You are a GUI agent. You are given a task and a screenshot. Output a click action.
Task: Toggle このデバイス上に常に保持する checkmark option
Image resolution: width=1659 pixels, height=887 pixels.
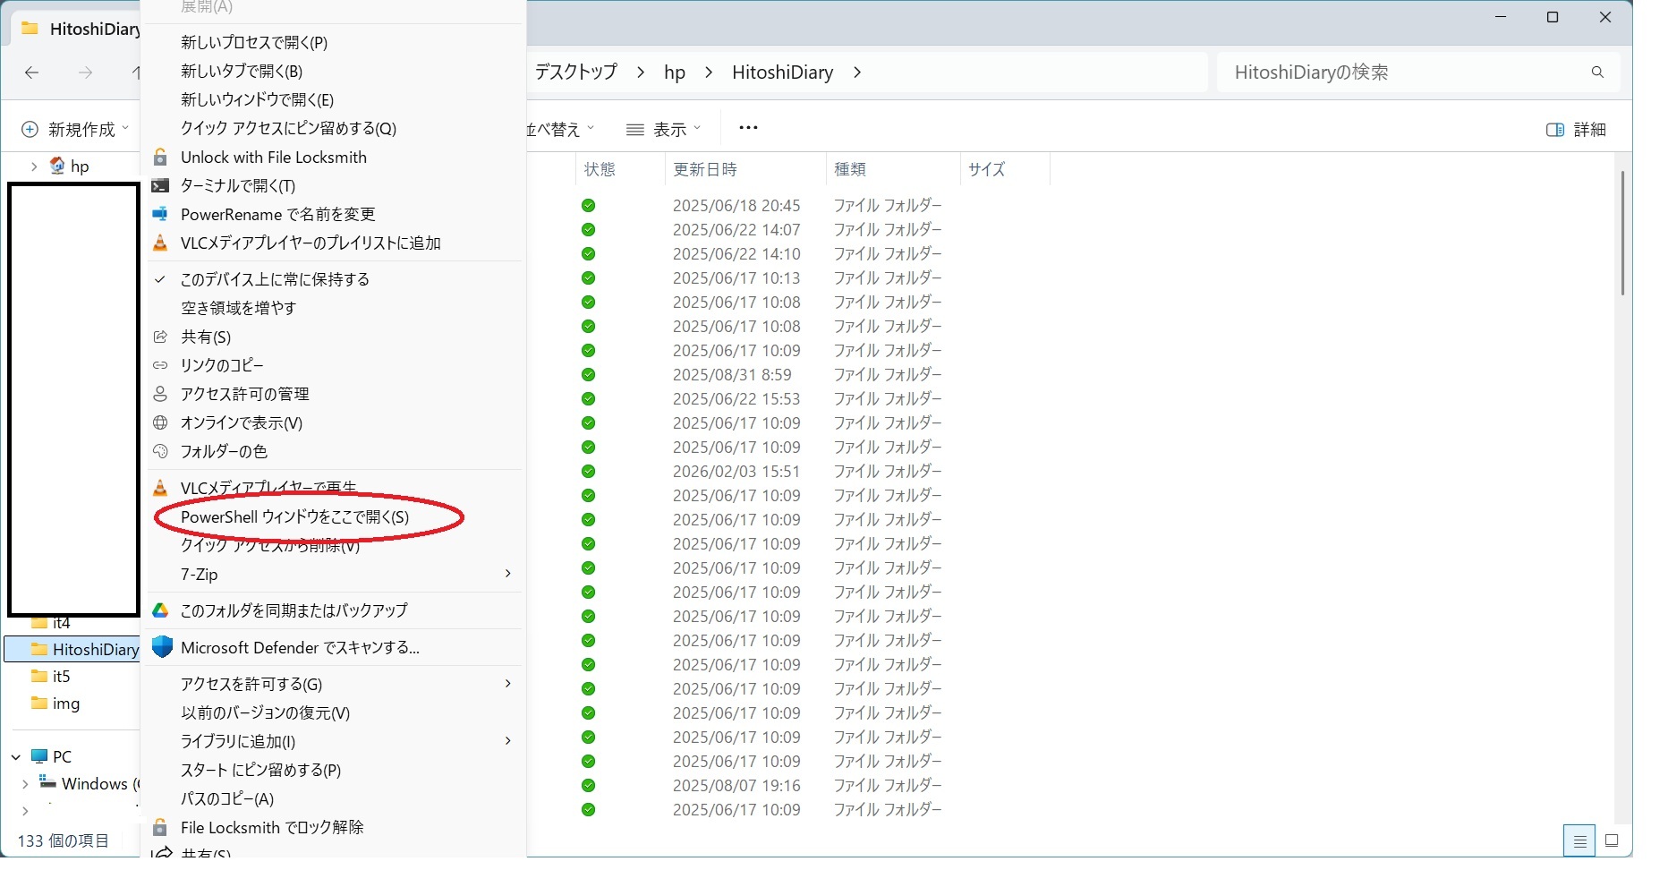275,279
